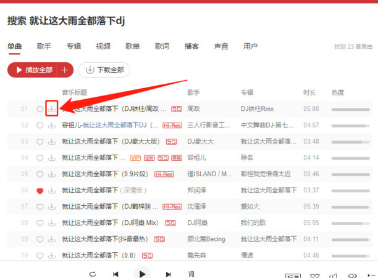The image size is (378, 278).
Task: Select the 单曲 tab
Action: pyautogui.click(x=14, y=46)
